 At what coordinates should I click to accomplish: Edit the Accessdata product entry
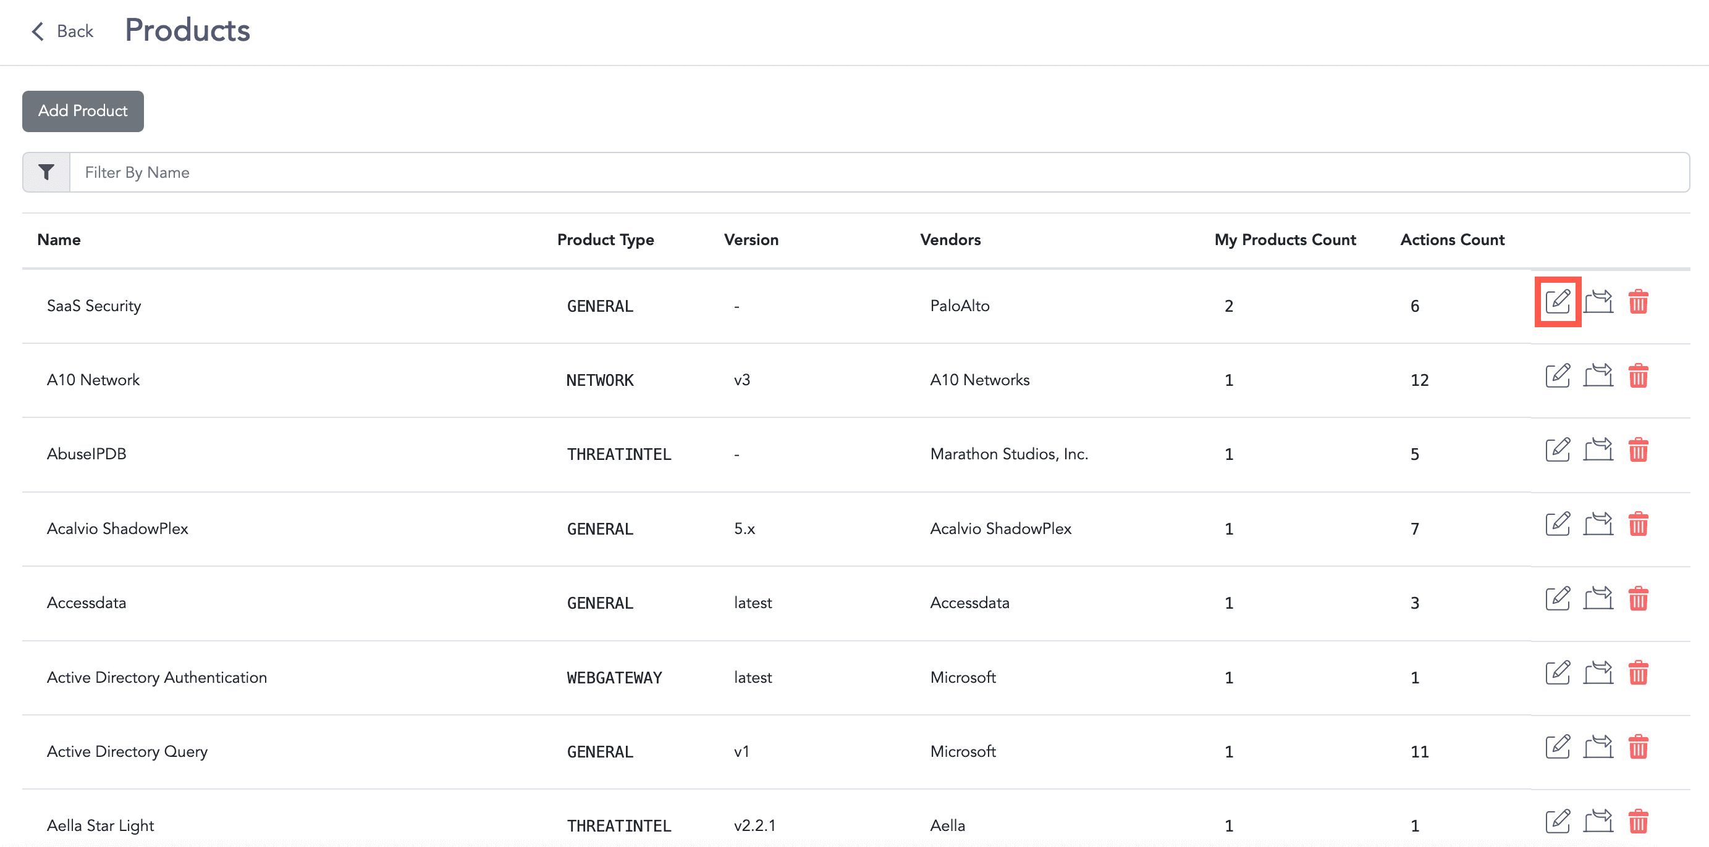(x=1558, y=598)
